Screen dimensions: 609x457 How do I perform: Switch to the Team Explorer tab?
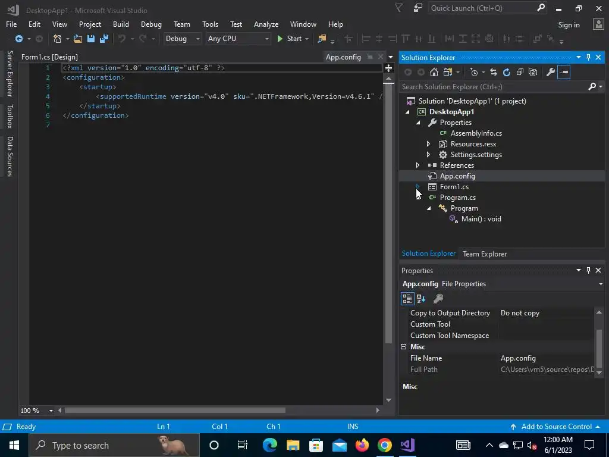click(485, 253)
